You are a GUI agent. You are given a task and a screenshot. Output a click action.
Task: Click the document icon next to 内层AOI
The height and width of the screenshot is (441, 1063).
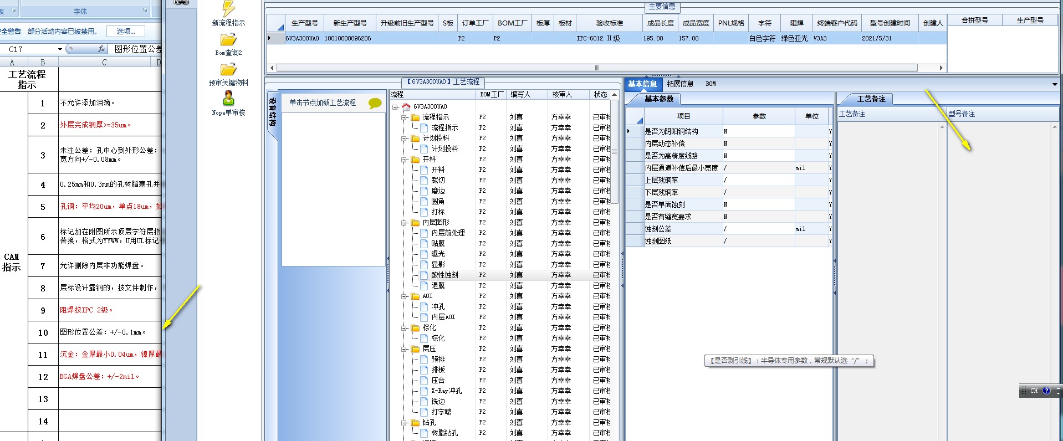424,317
